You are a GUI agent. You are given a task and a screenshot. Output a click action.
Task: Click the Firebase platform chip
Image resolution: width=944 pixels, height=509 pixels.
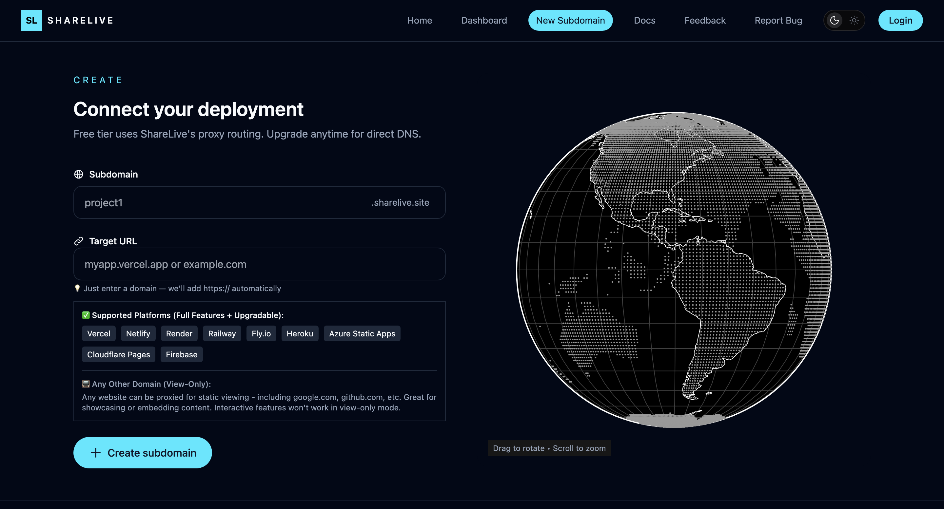181,354
